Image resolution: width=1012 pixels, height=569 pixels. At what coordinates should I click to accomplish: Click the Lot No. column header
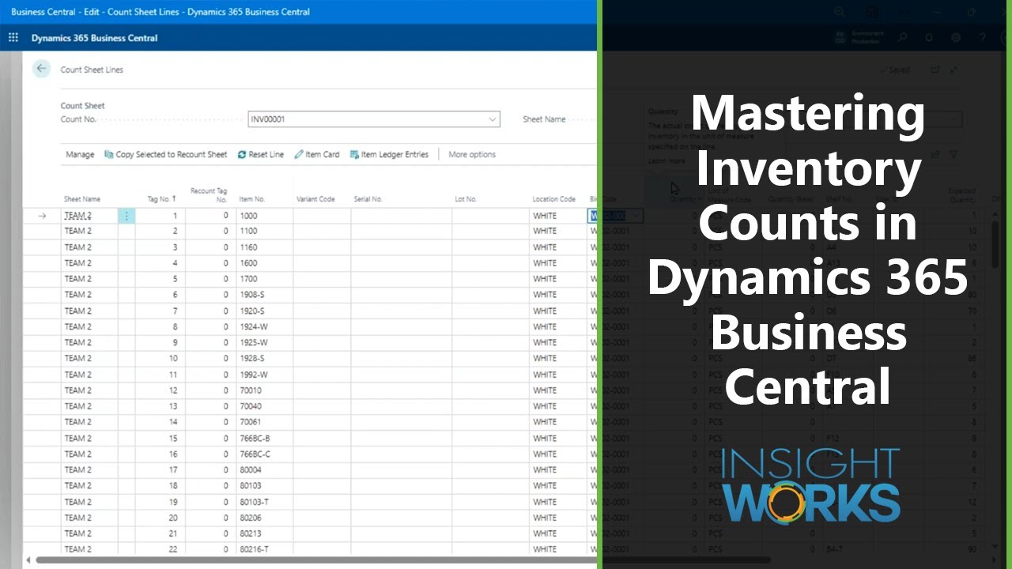click(x=466, y=199)
